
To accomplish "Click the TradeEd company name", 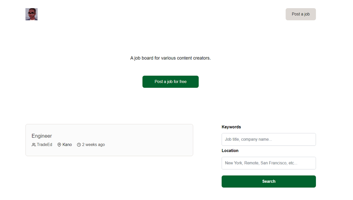I will click(44, 145).
